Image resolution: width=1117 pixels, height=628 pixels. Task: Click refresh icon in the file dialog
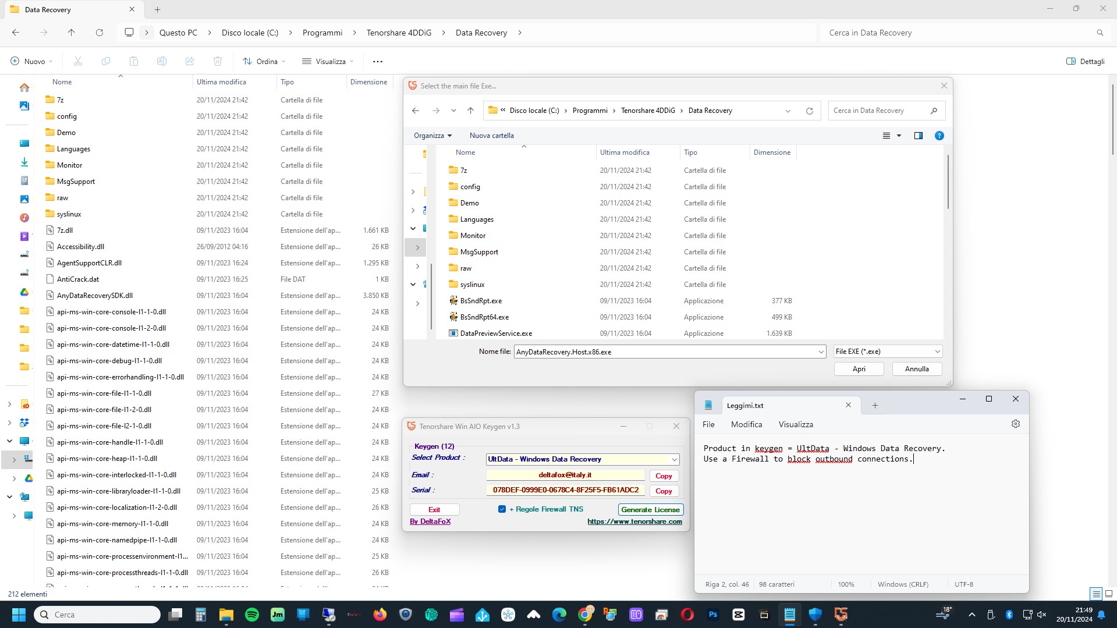pyautogui.click(x=809, y=111)
